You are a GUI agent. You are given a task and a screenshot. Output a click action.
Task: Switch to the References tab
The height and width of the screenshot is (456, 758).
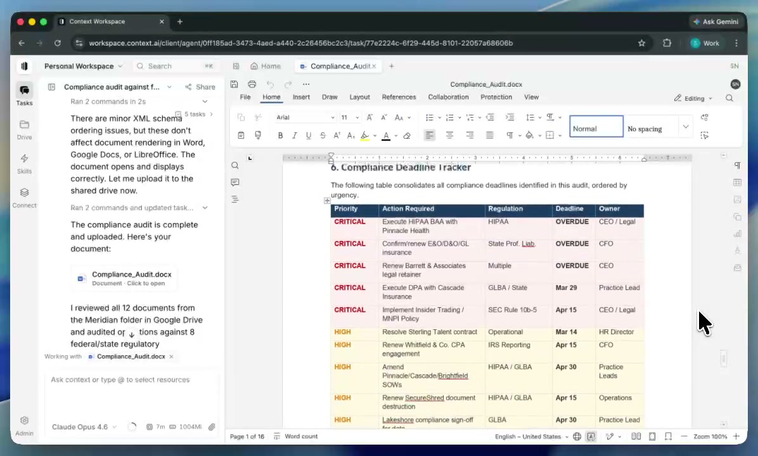399,97
